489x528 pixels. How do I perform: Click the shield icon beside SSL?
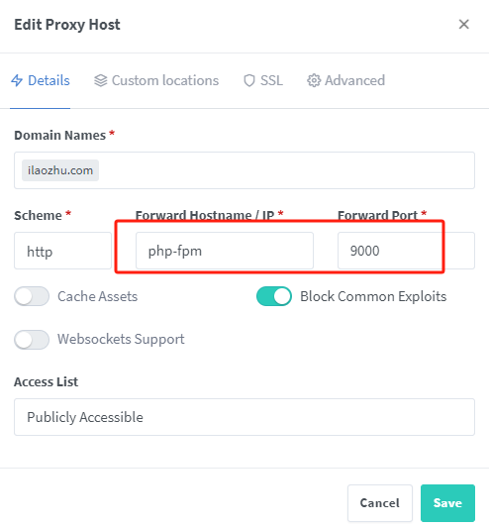(x=249, y=80)
